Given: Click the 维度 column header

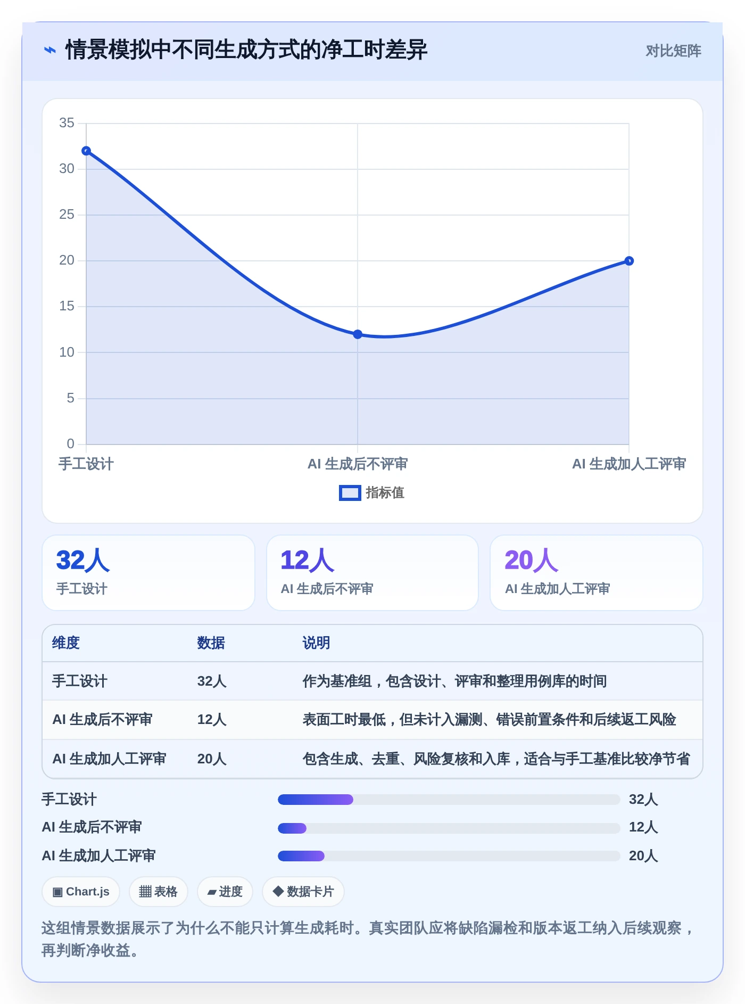Looking at the screenshot, I should [x=66, y=643].
